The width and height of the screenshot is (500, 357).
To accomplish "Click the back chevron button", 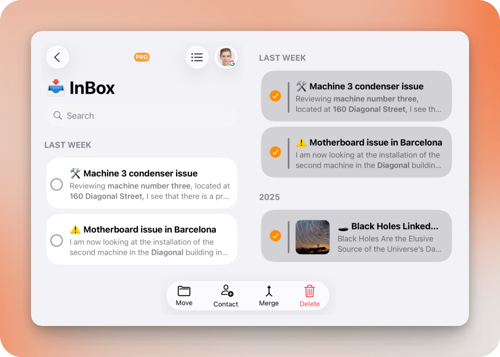I will (57, 57).
